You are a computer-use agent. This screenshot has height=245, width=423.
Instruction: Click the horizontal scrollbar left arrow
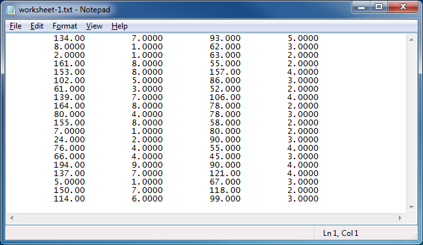(x=12, y=218)
